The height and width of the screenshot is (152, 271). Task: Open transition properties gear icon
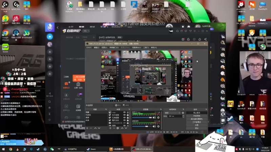(183, 113)
